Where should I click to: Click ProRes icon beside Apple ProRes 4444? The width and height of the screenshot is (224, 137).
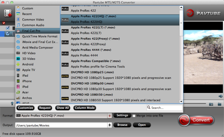coord(65,54)
